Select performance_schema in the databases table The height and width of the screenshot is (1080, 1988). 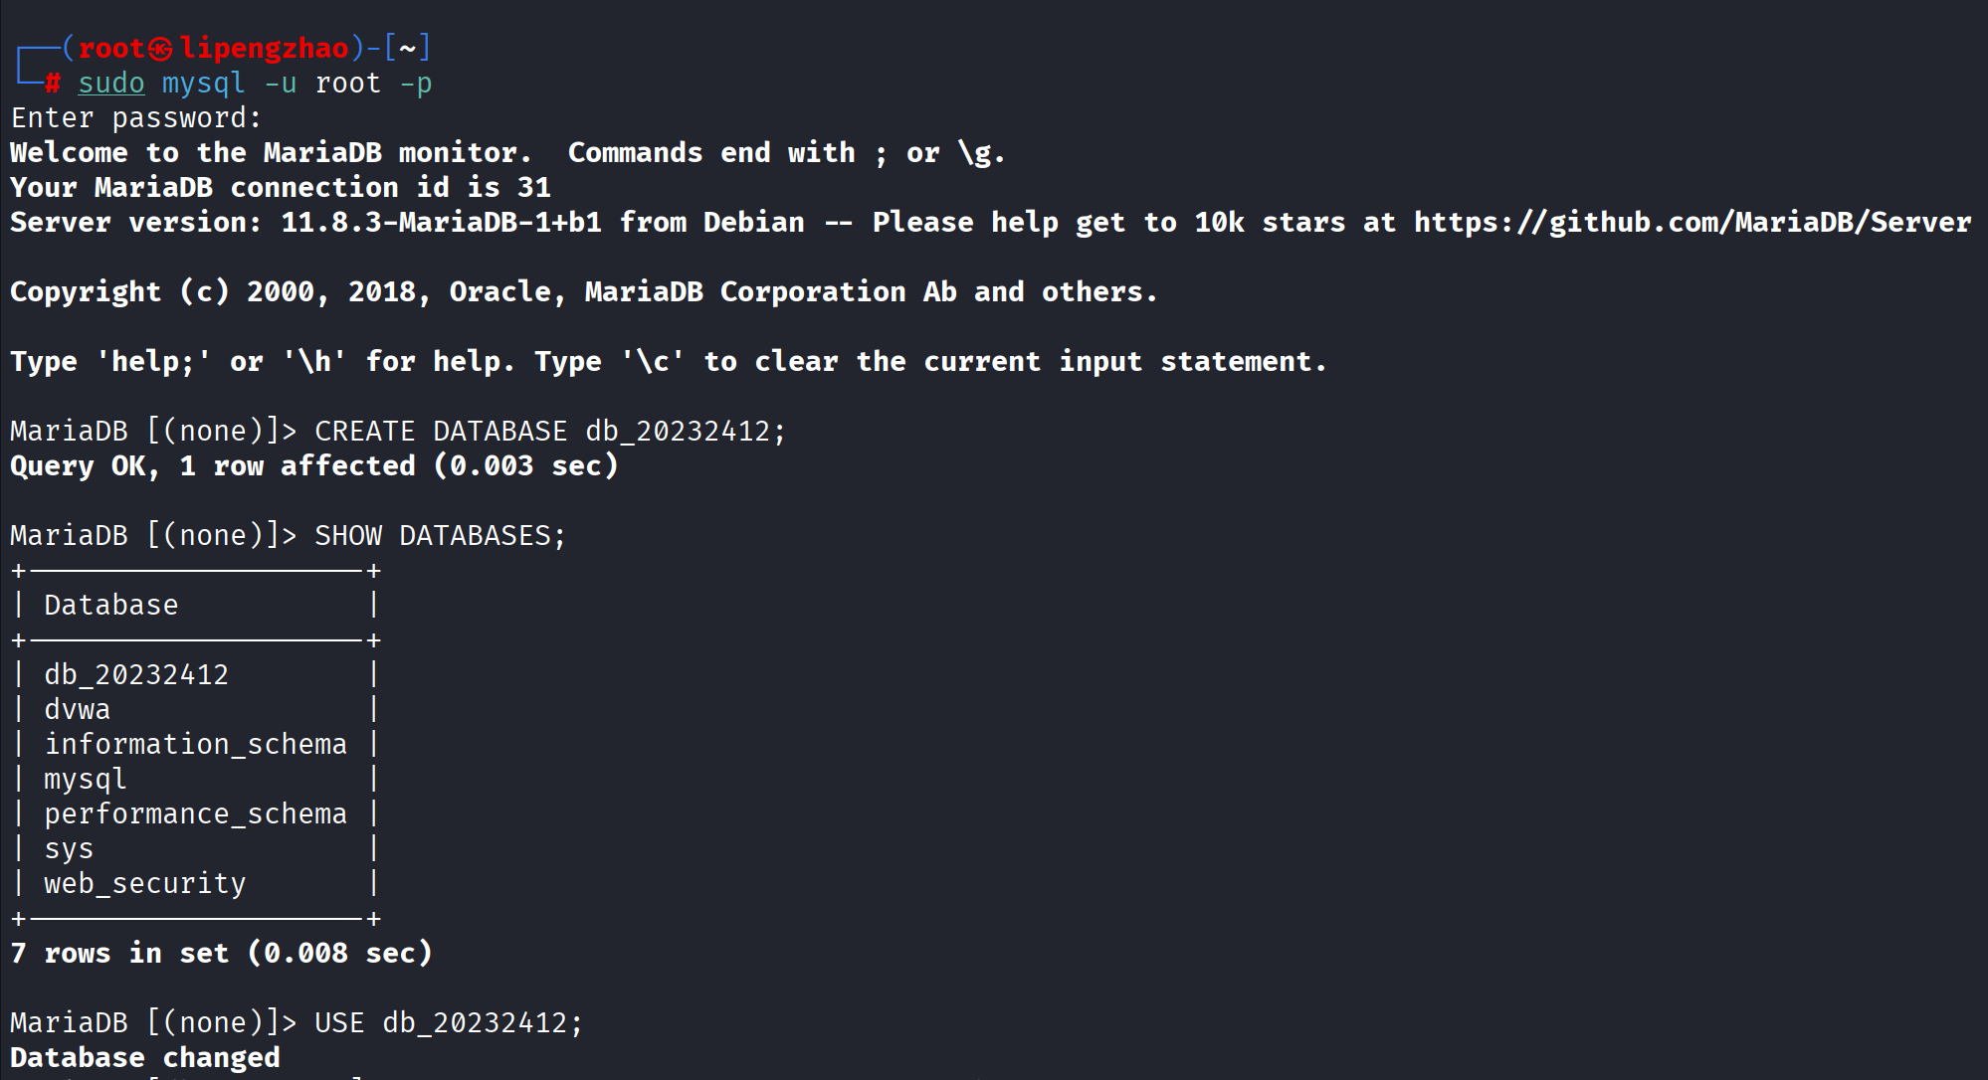click(x=196, y=813)
